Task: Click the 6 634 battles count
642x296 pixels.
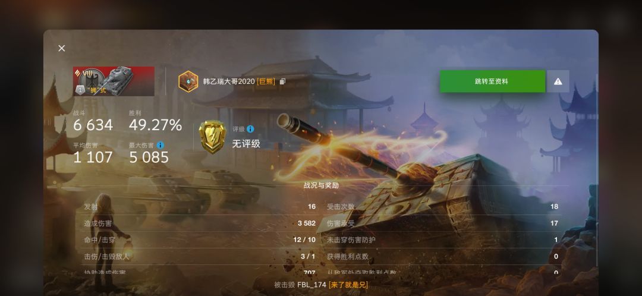Action: pos(93,125)
